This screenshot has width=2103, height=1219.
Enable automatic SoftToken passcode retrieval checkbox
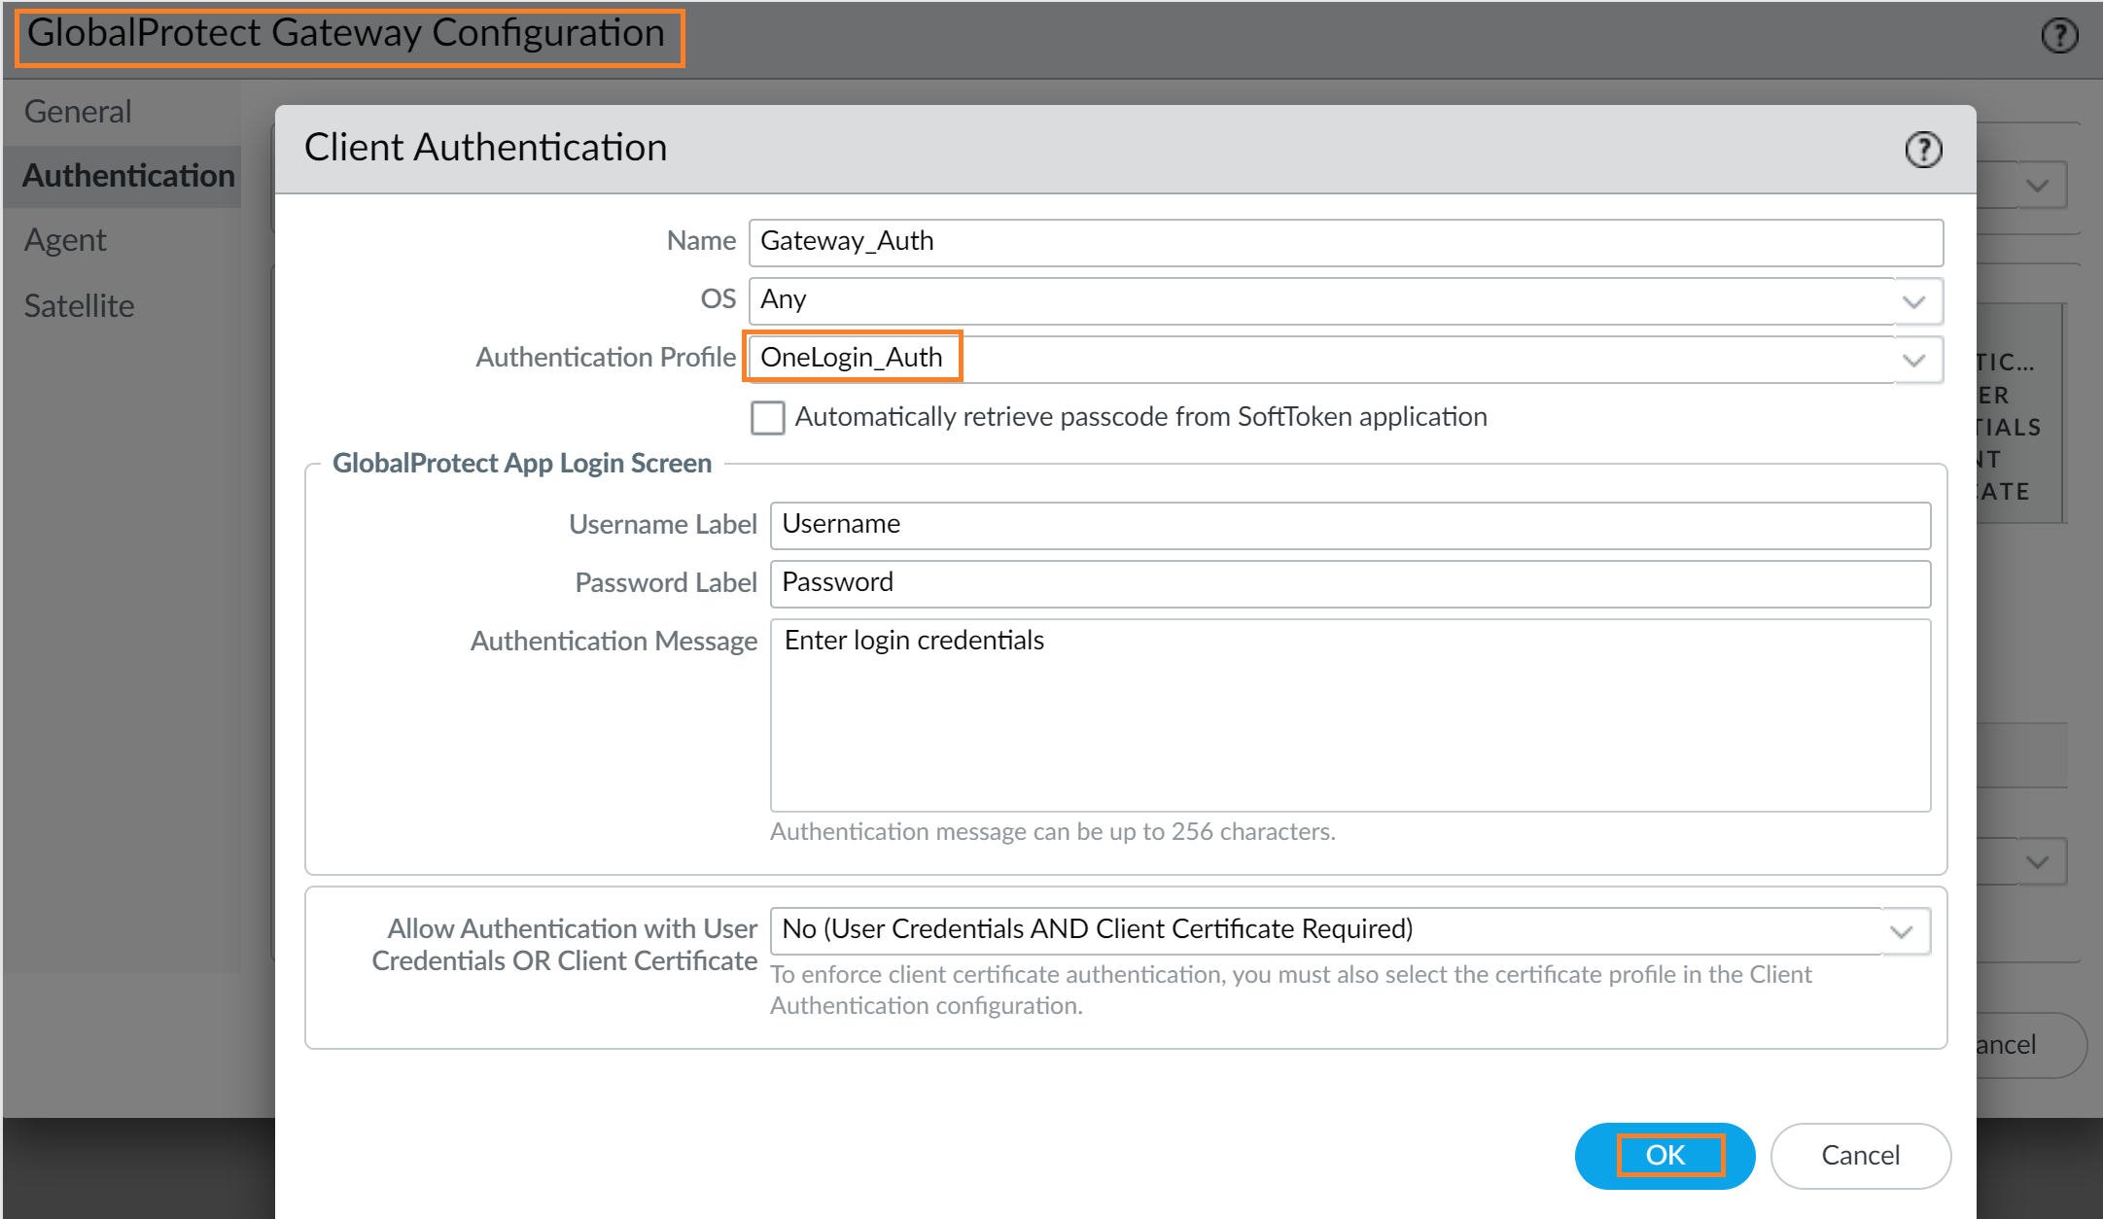767,418
